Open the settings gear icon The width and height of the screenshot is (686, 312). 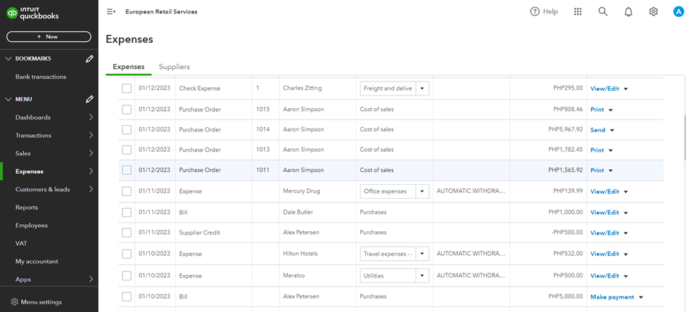coord(654,12)
